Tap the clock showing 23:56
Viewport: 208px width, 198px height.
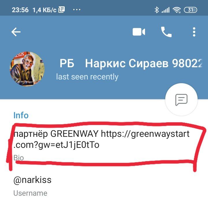tap(20, 10)
